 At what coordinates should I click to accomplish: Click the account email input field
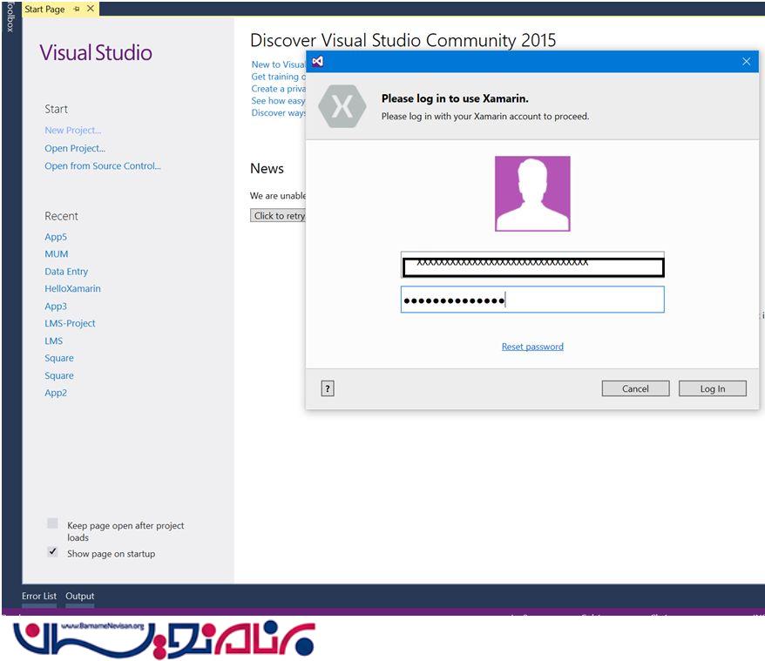[532, 266]
